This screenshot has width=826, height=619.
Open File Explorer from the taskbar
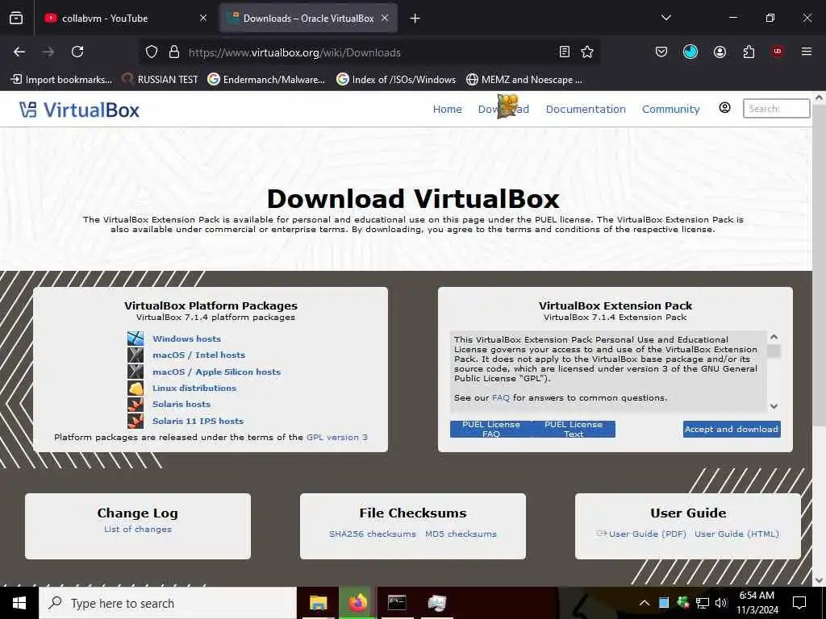318,603
